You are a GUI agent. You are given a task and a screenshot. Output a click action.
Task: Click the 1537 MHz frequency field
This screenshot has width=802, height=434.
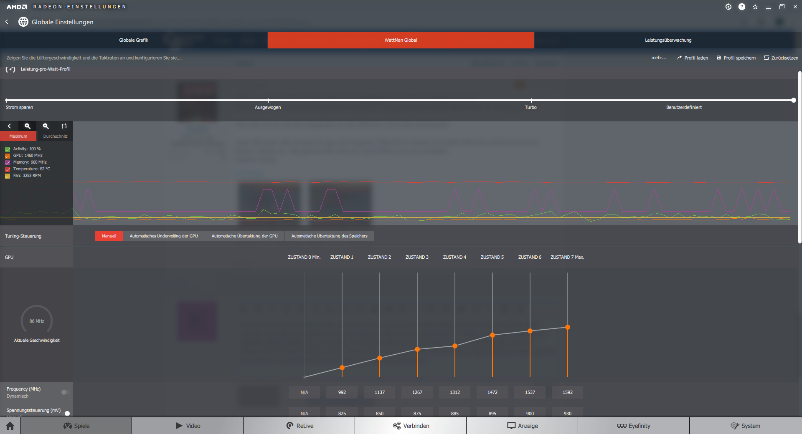(530, 392)
